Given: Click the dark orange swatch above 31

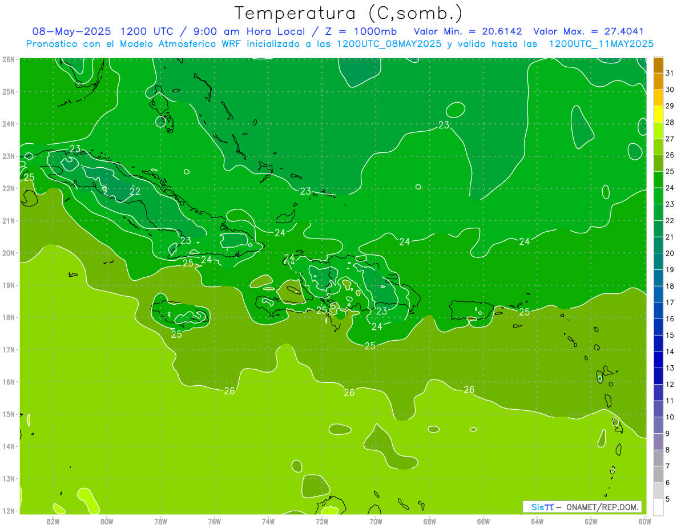Looking at the screenshot, I should [x=658, y=65].
